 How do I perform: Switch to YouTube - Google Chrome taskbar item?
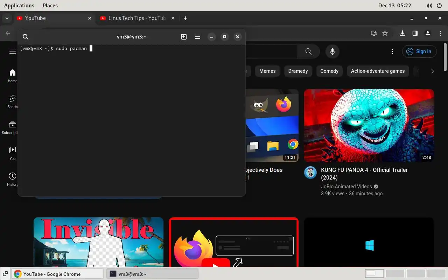pos(58,274)
